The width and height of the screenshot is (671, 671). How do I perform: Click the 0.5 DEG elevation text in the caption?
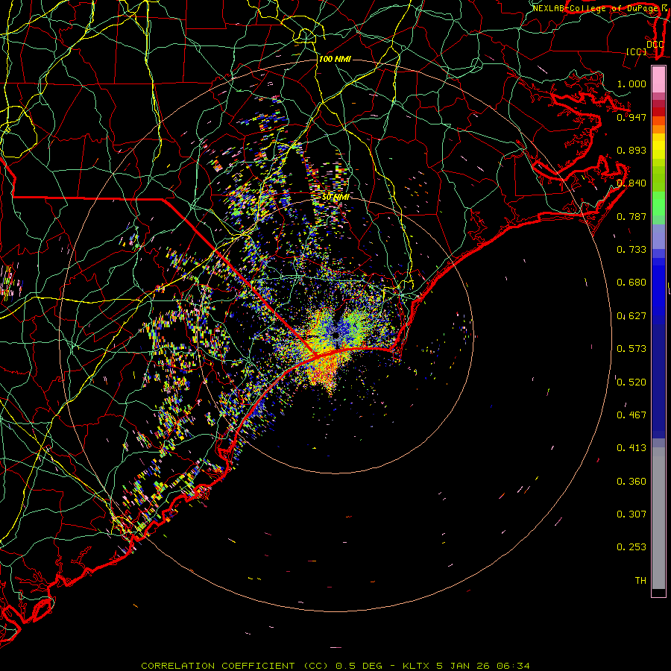tap(359, 666)
